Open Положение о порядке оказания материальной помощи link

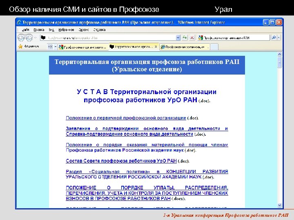[147, 147]
